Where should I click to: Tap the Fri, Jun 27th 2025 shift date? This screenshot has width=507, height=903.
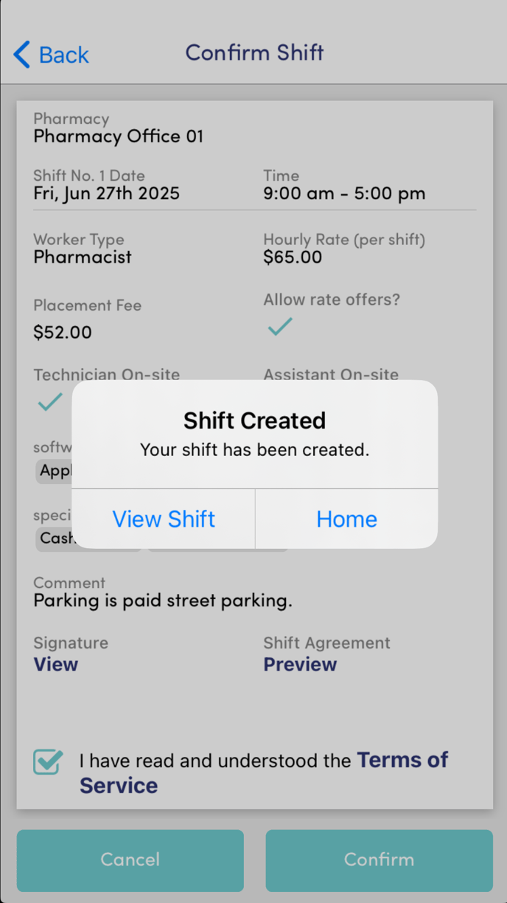[106, 194]
